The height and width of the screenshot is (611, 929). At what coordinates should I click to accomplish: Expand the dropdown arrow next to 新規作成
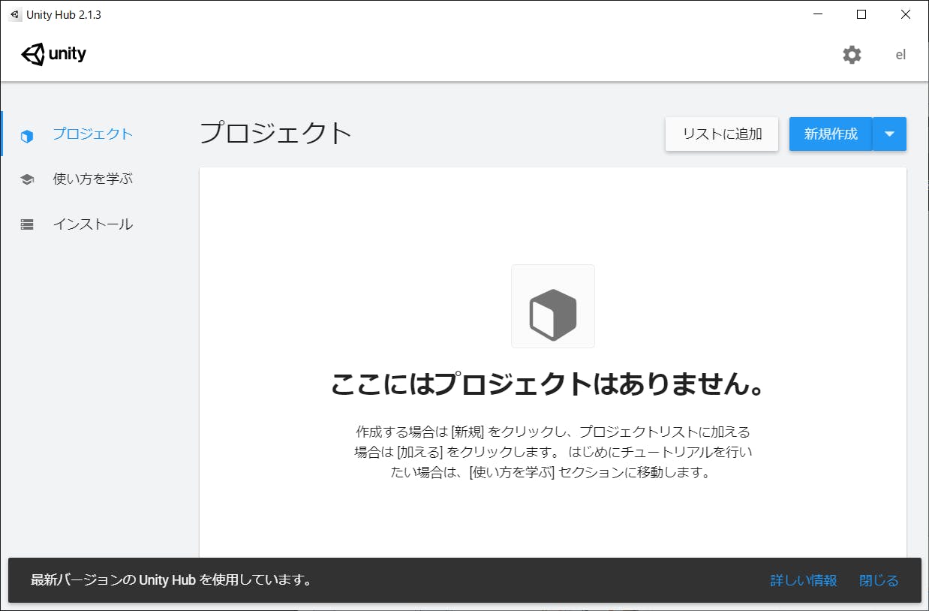890,134
